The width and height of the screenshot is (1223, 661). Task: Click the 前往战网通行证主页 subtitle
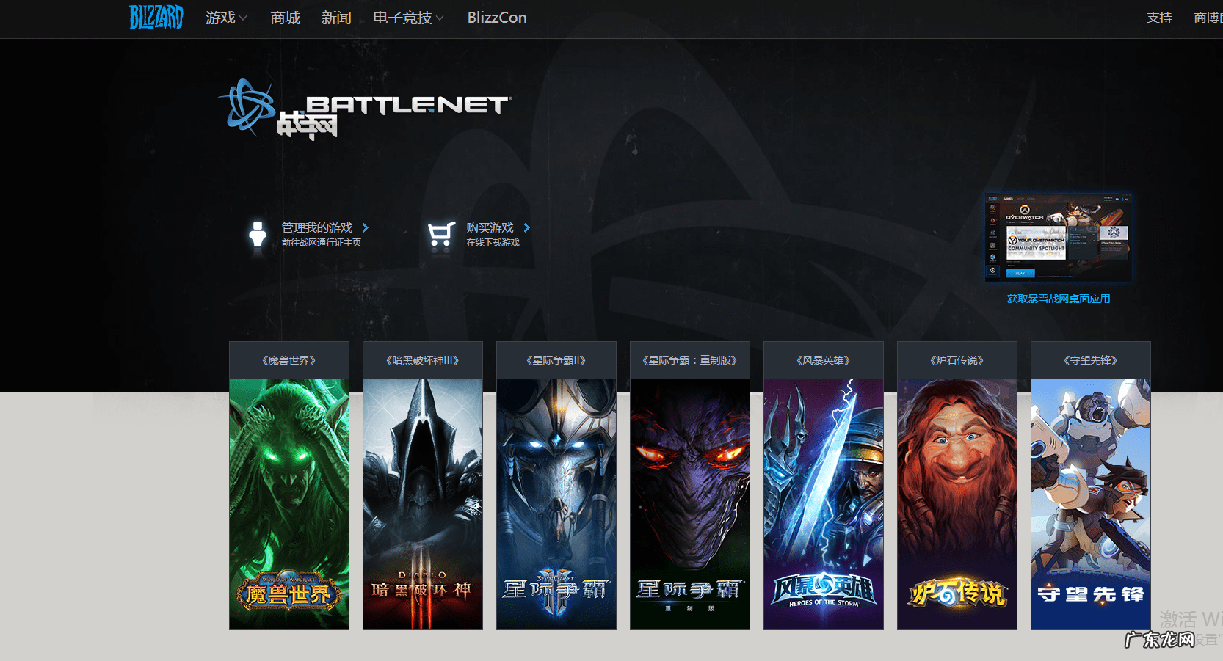tap(322, 243)
